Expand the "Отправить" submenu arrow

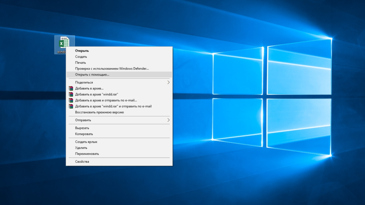click(x=169, y=120)
